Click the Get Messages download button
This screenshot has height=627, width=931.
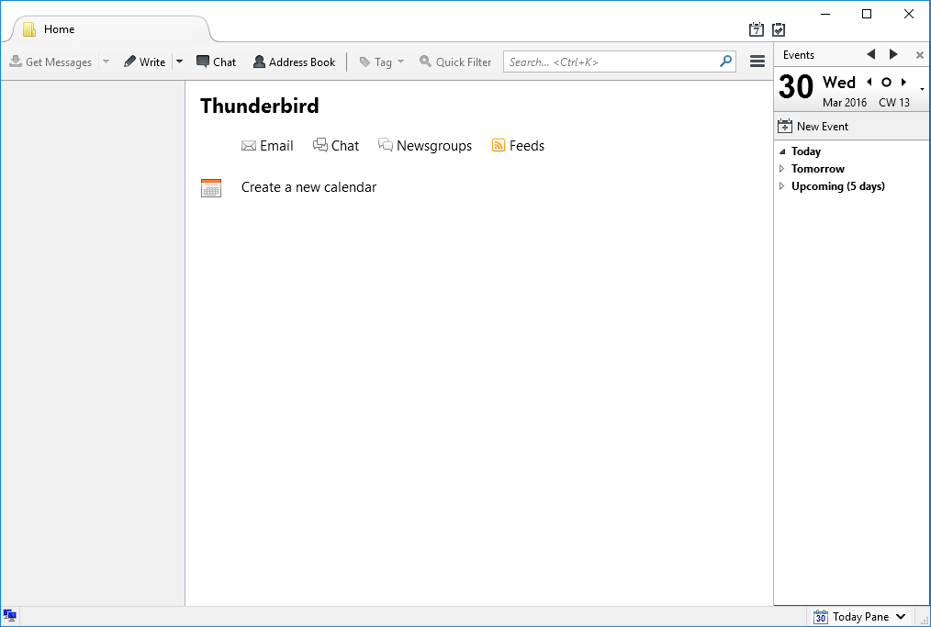pos(50,62)
